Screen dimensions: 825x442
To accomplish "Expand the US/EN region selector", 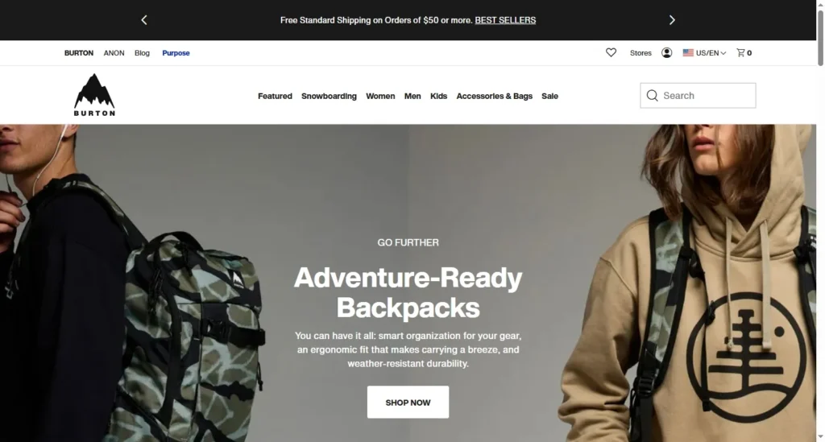I will click(x=704, y=52).
